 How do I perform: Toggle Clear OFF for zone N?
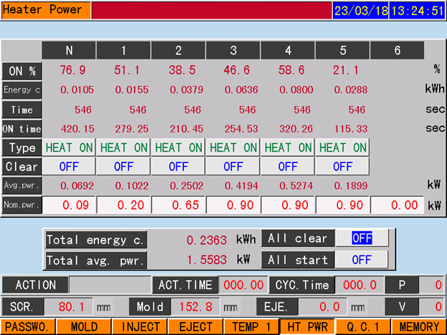69,167
